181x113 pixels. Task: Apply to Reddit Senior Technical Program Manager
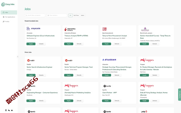[69, 75]
